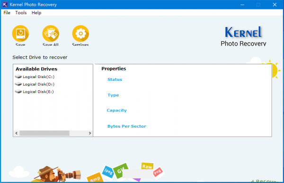The height and width of the screenshot is (183, 284).
Task: Click the Select Drive to recover text
Action: click(40, 57)
